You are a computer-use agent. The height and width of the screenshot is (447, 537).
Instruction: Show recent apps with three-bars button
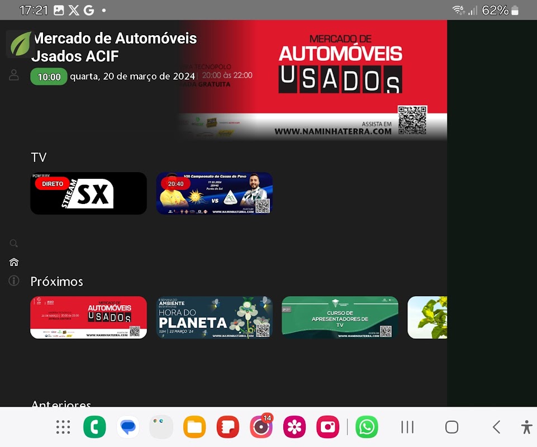(x=407, y=427)
